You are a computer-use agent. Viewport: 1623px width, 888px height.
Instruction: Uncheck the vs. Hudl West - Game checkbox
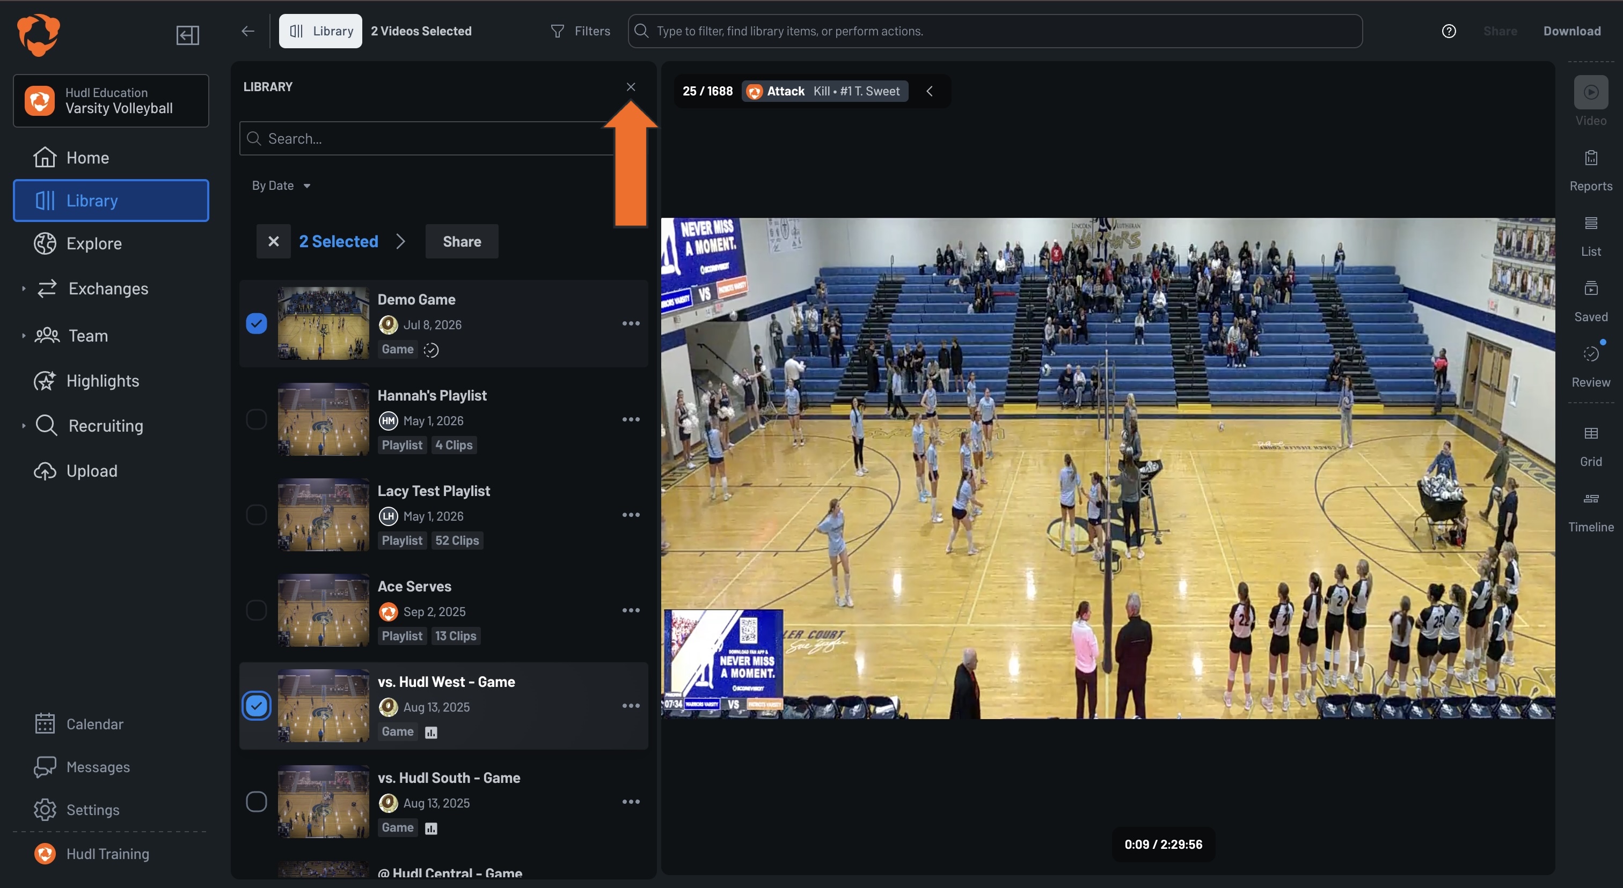click(257, 706)
